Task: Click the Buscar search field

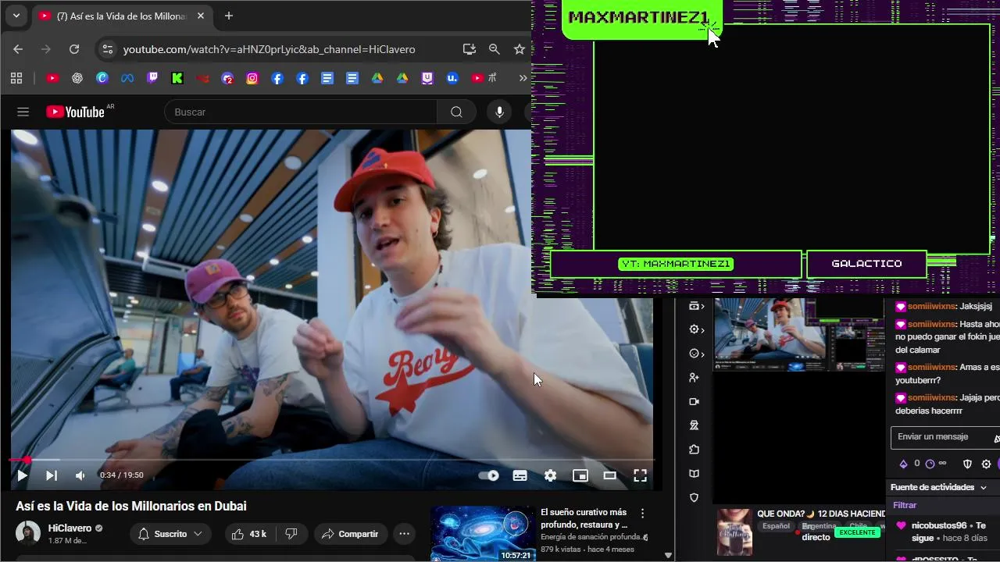Action: 301,112
